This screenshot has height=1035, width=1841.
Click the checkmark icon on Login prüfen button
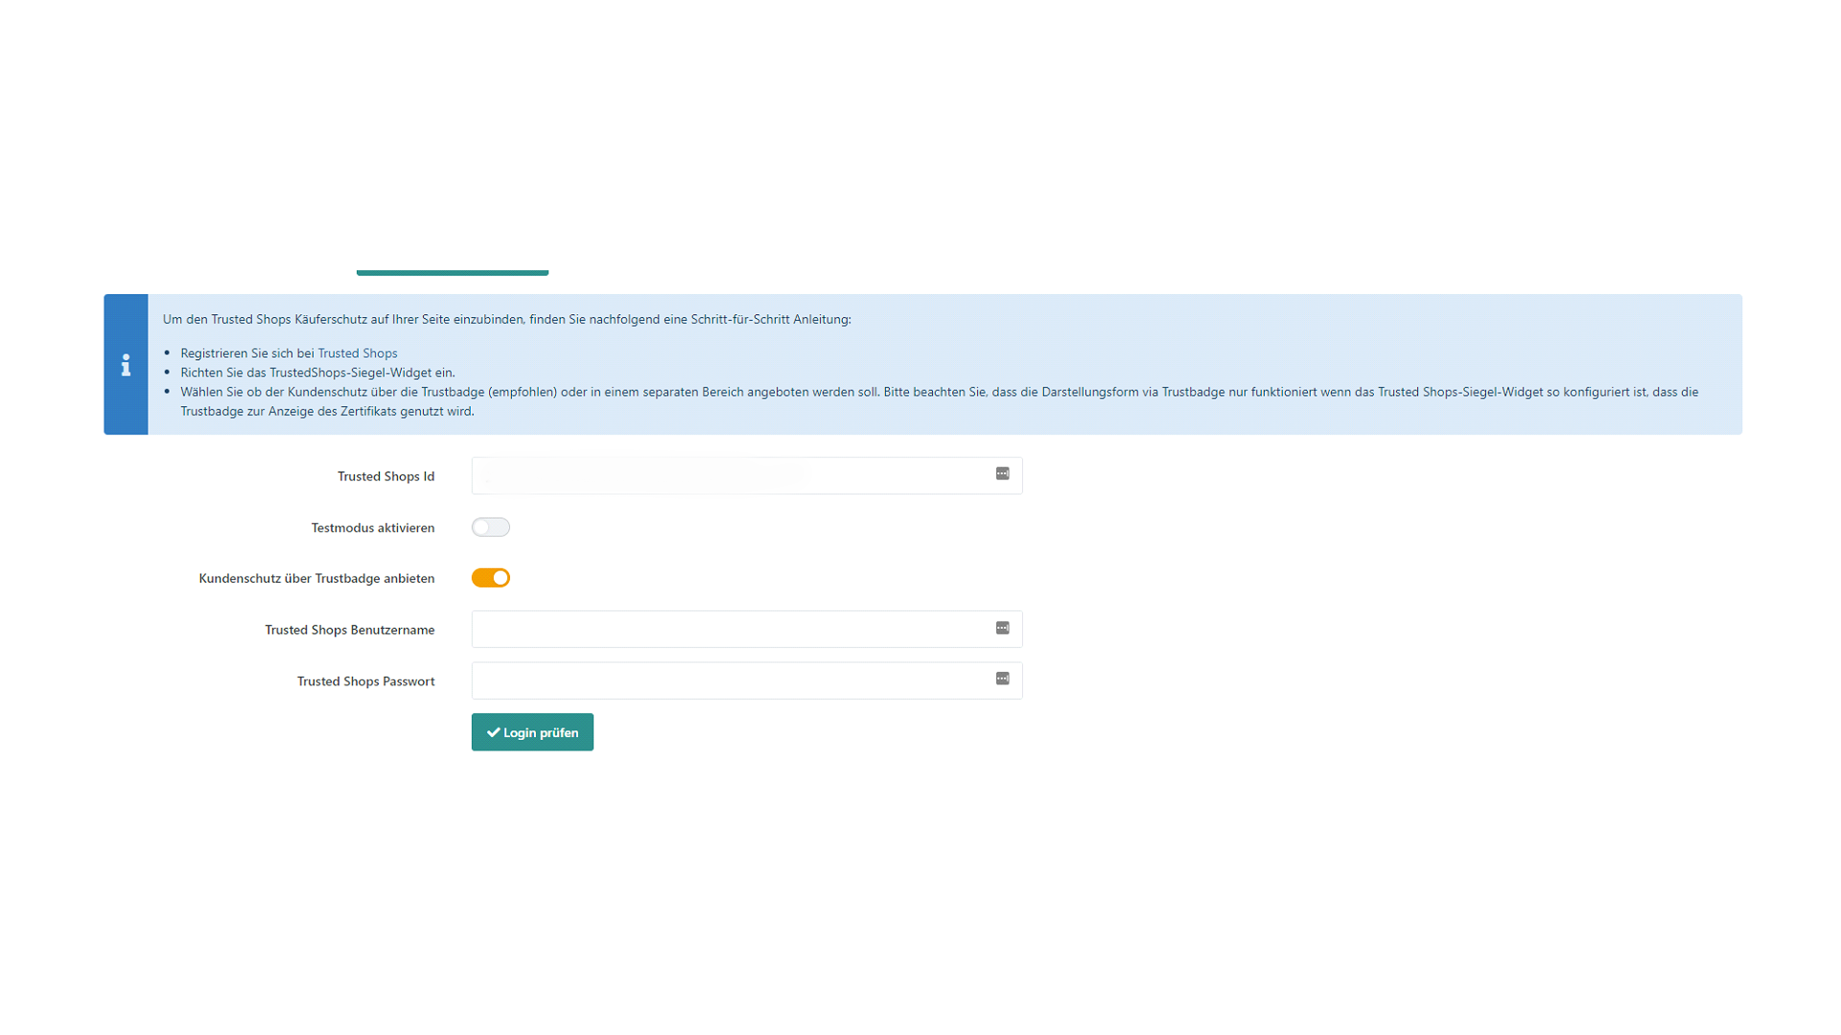coord(493,732)
